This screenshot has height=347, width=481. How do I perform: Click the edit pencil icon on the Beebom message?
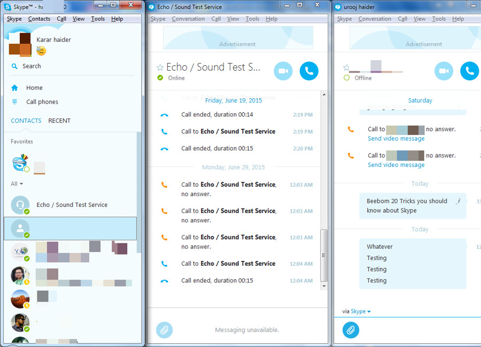(459, 201)
